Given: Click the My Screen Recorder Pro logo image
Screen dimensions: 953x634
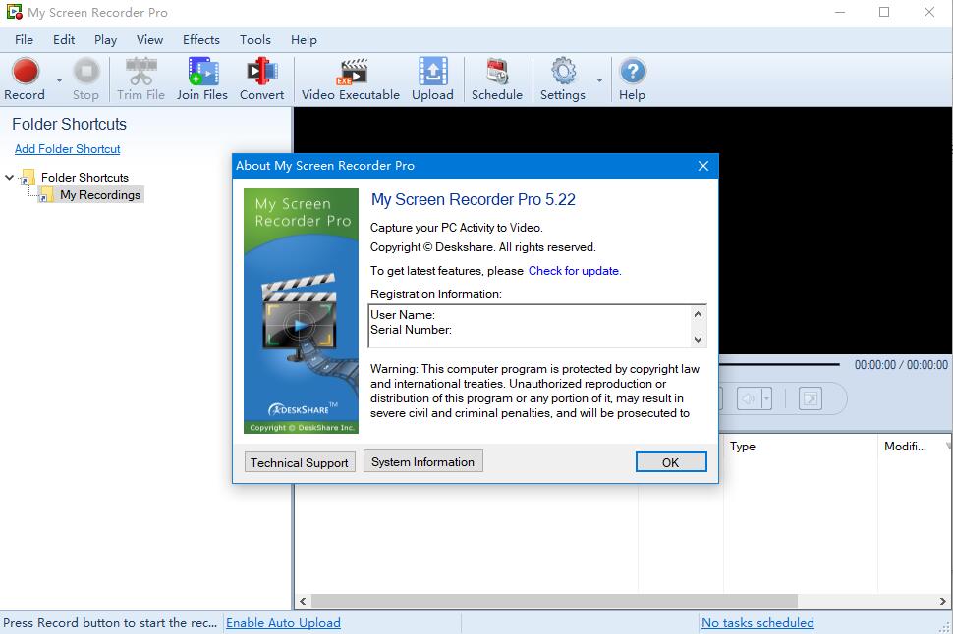Looking at the screenshot, I should [x=301, y=311].
